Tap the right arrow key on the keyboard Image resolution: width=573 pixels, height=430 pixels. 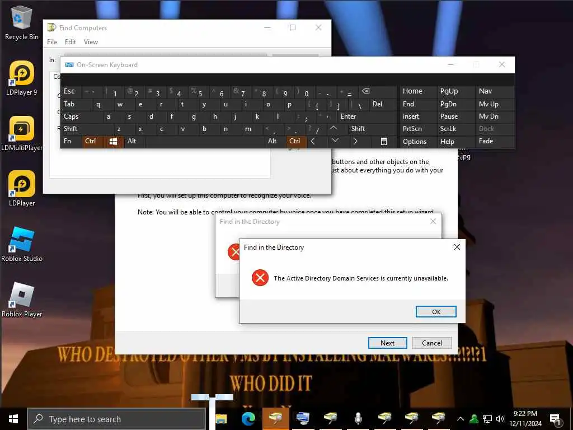[355, 142]
